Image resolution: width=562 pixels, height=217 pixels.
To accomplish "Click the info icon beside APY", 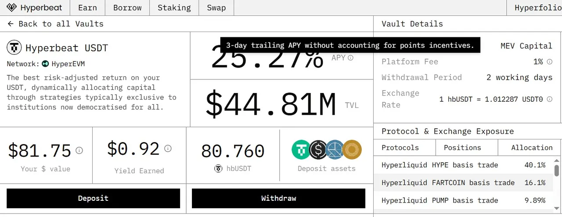I will pyautogui.click(x=350, y=58).
